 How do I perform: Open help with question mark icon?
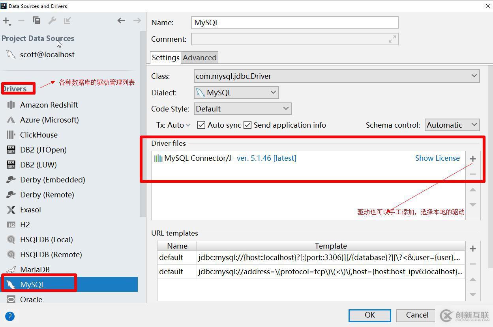pyautogui.click(x=10, y=316)
